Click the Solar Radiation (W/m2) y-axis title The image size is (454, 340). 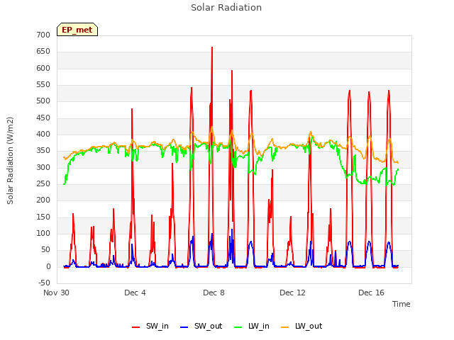click(10, 161)
